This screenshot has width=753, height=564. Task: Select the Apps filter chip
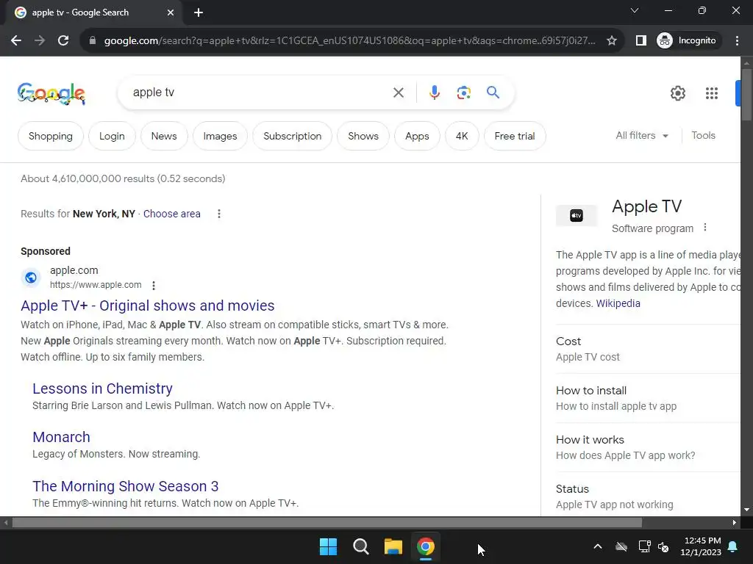pos(417,136)
